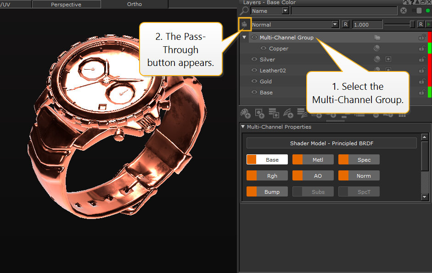Toggle visibility of the Copper layer

264,49
